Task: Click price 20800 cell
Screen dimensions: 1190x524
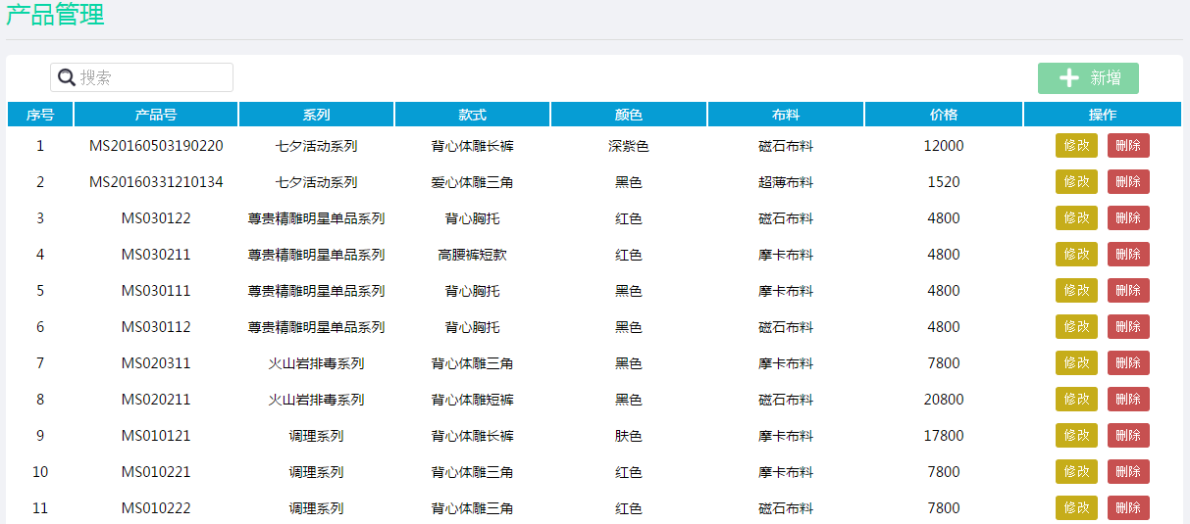Action: (x=944, y=400)
